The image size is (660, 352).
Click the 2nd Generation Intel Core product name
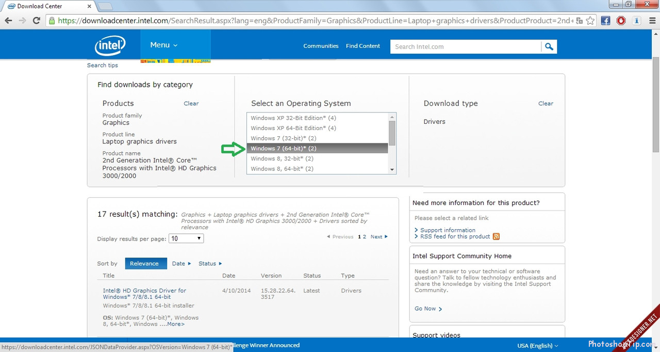pos(159,168)
